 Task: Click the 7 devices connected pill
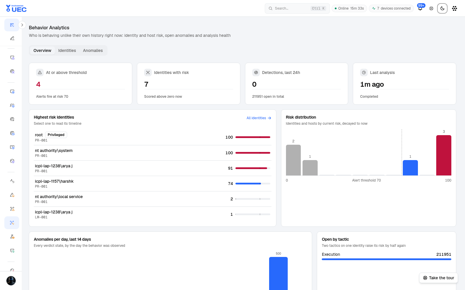(391, 8)
